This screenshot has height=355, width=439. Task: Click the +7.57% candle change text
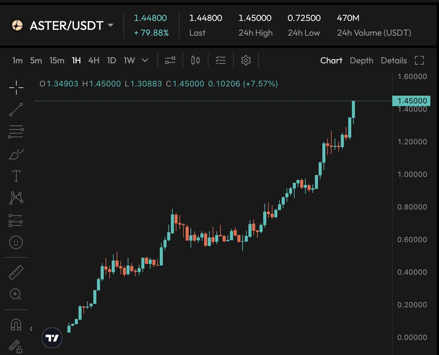pos(260,84)
